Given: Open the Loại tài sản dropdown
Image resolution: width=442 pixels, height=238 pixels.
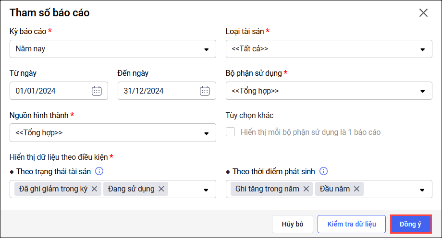Looking at the screenshot, I should [423, 49].
